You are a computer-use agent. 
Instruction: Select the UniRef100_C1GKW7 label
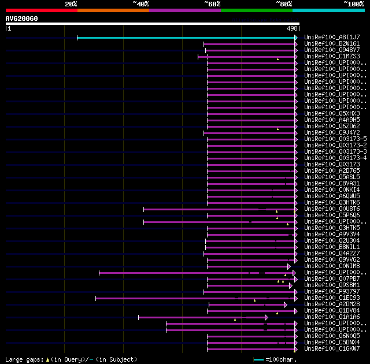tap(332, 349)
